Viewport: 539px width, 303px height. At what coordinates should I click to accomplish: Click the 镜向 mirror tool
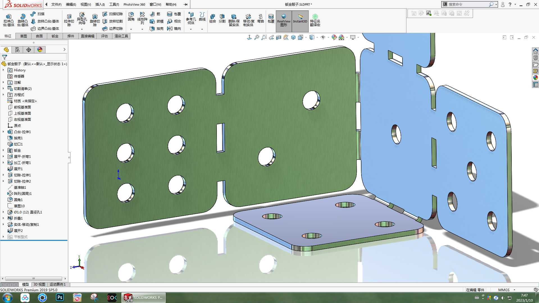click(x=174, y=28)
